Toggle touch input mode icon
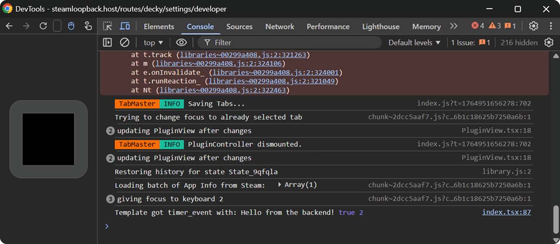 pyautogui.click(x=88, y=26)
